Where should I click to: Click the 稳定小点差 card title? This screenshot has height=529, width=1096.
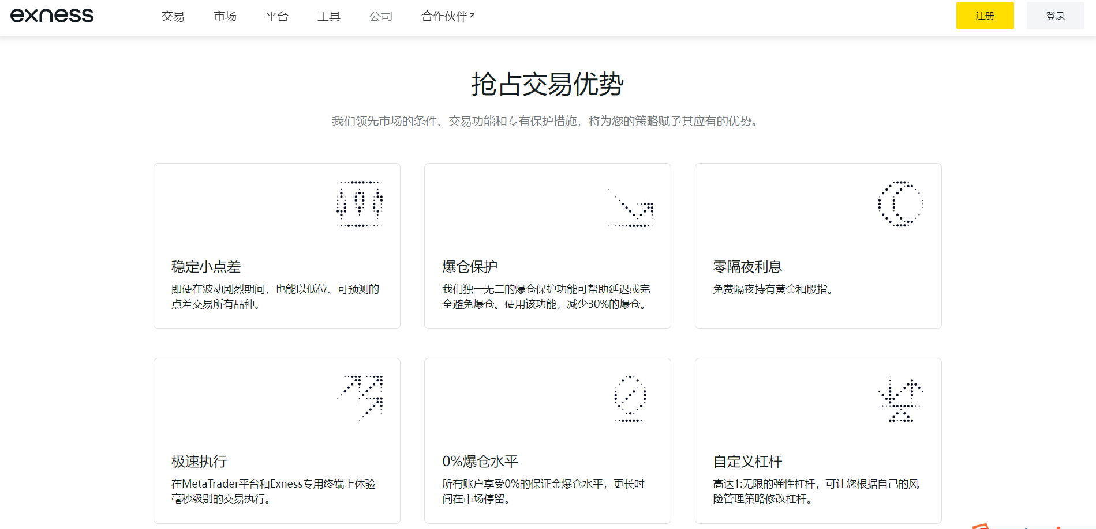[x=206, y=267]
